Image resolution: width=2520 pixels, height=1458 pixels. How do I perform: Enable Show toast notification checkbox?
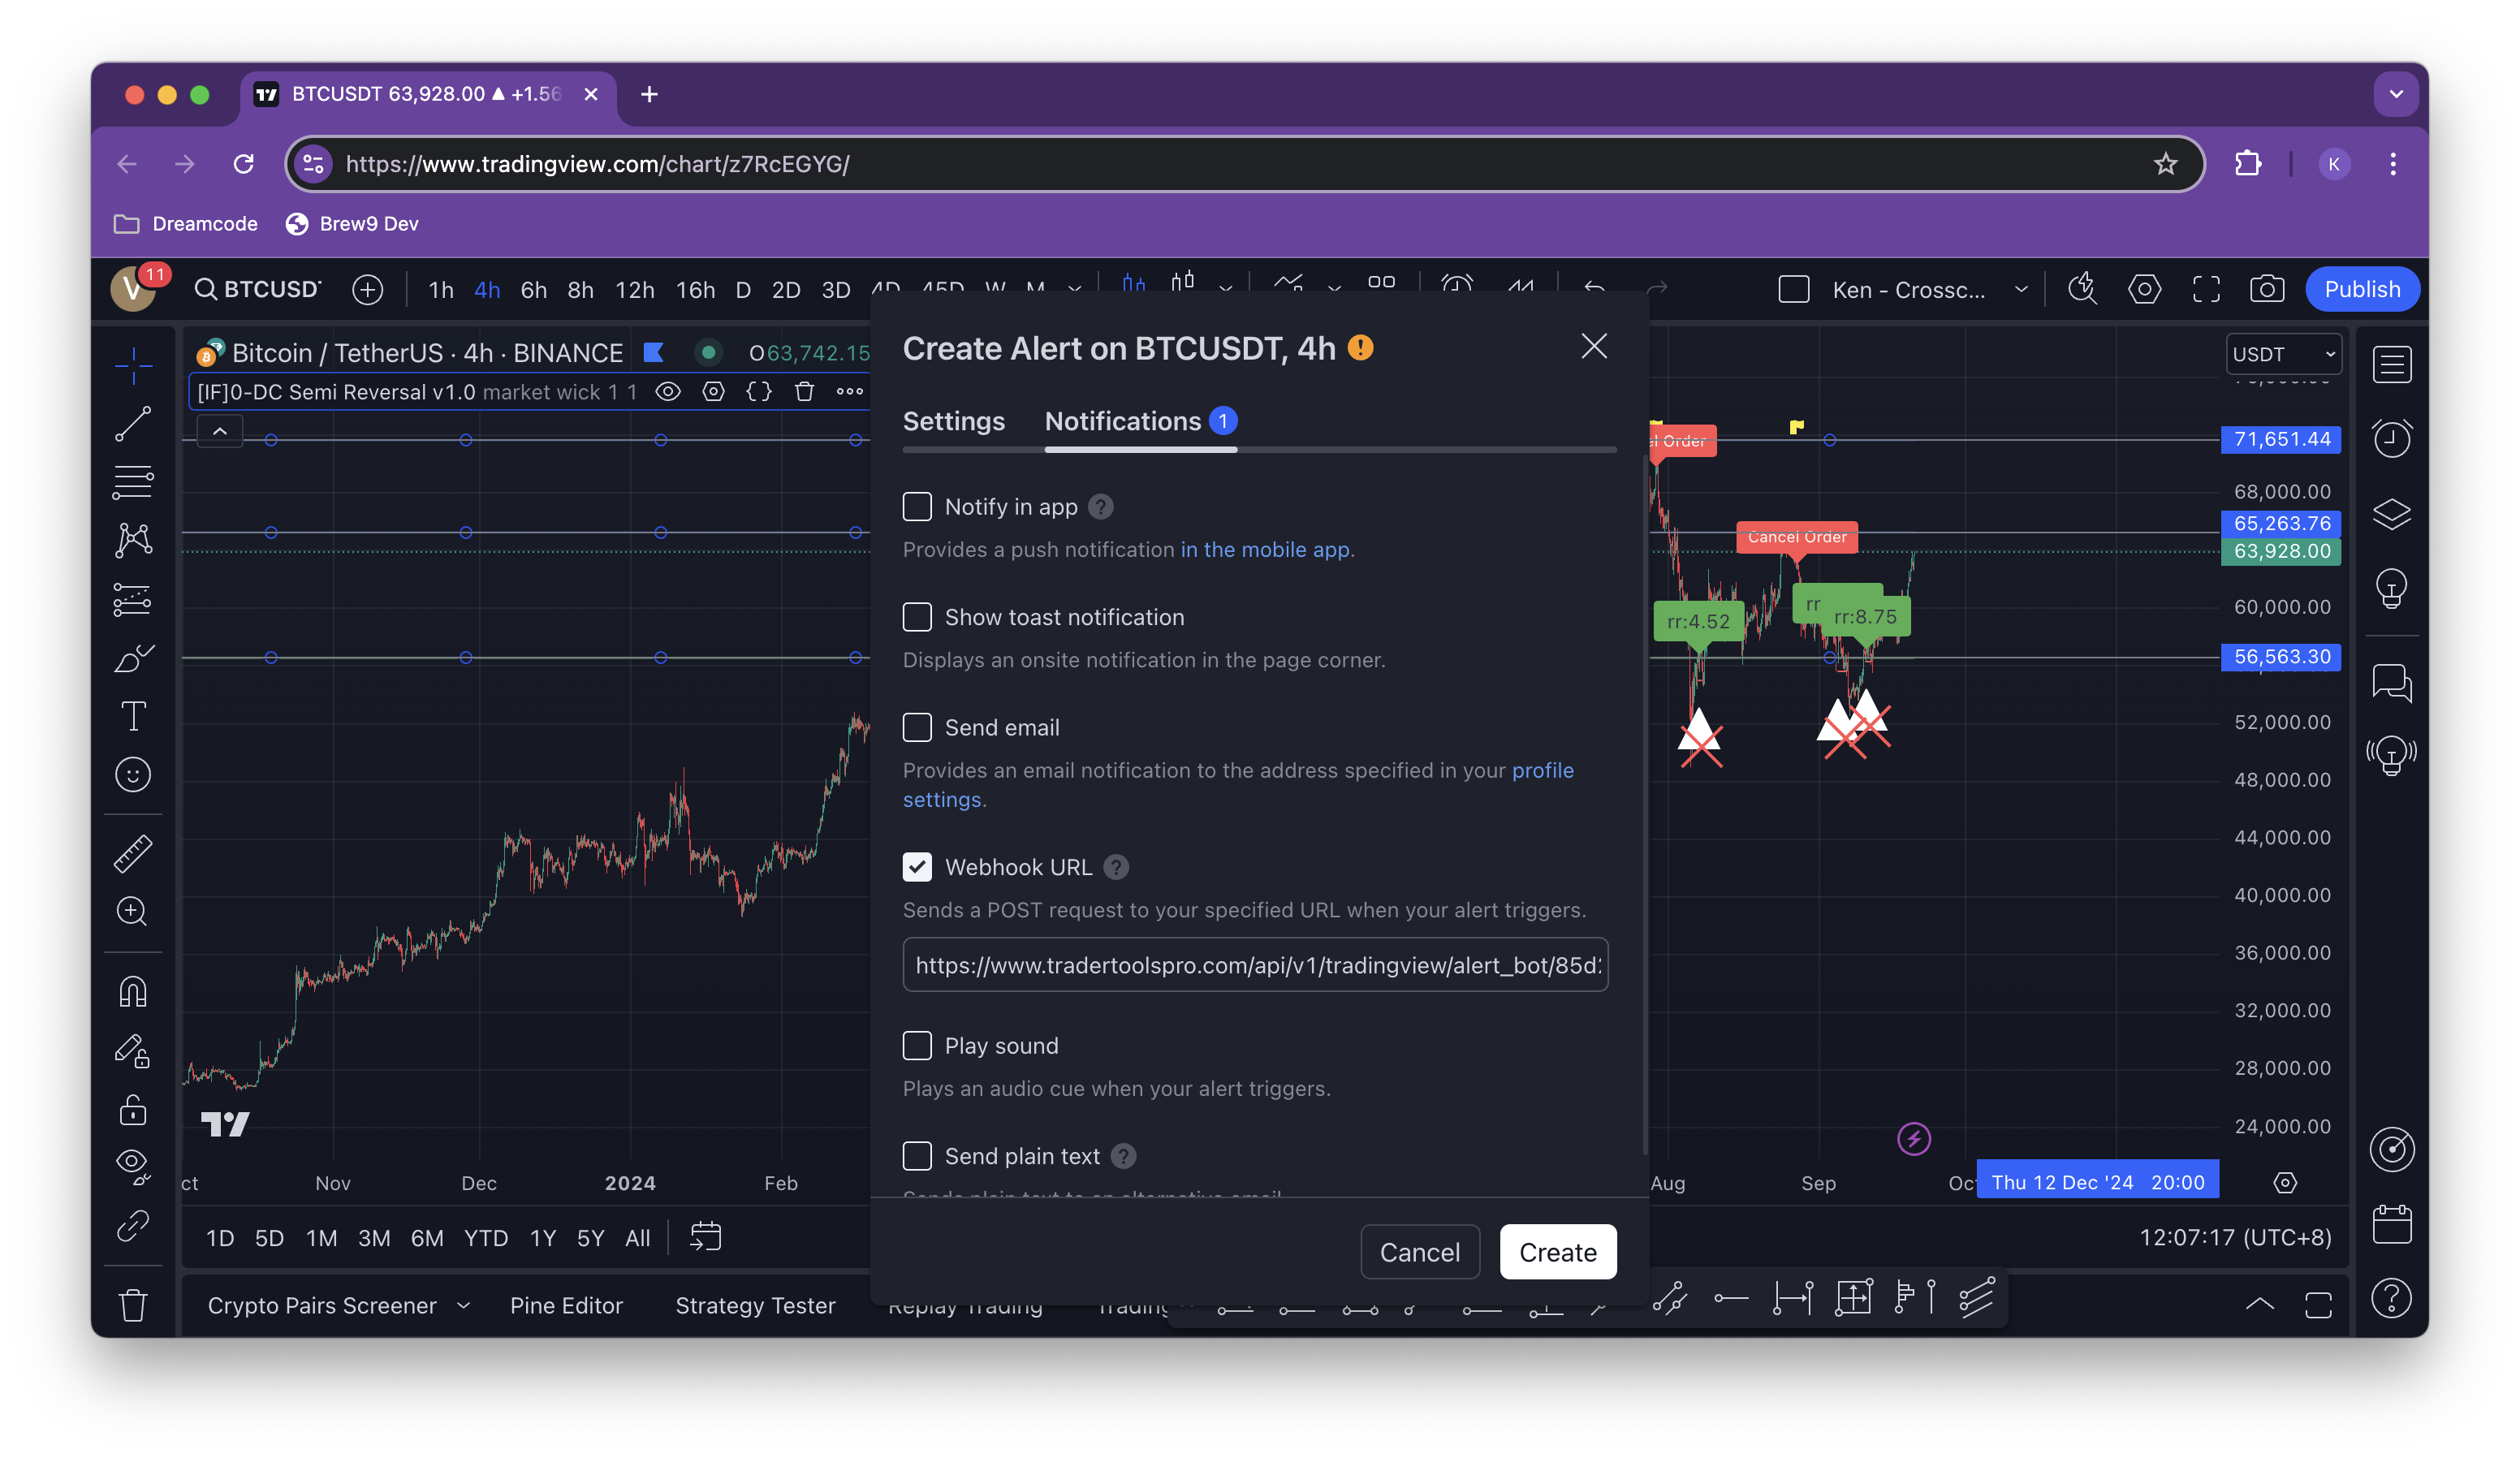[917, 616]
